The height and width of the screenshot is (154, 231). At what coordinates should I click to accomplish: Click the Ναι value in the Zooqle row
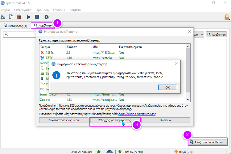(121, 100)
